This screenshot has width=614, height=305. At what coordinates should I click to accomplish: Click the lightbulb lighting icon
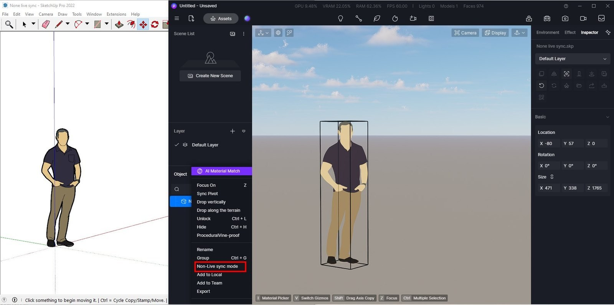[340, 18]
